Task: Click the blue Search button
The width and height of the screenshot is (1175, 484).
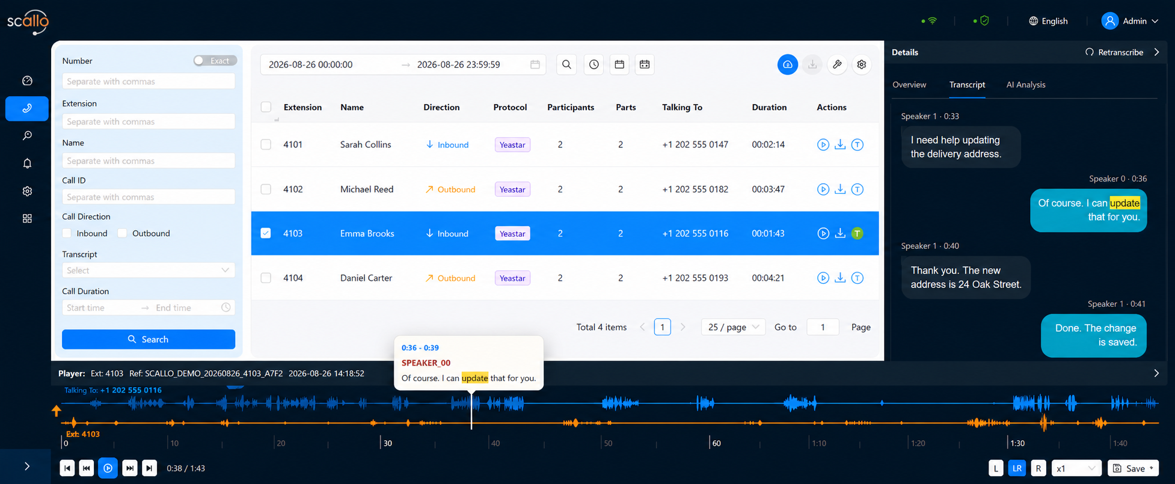Action: pos(149,339)
